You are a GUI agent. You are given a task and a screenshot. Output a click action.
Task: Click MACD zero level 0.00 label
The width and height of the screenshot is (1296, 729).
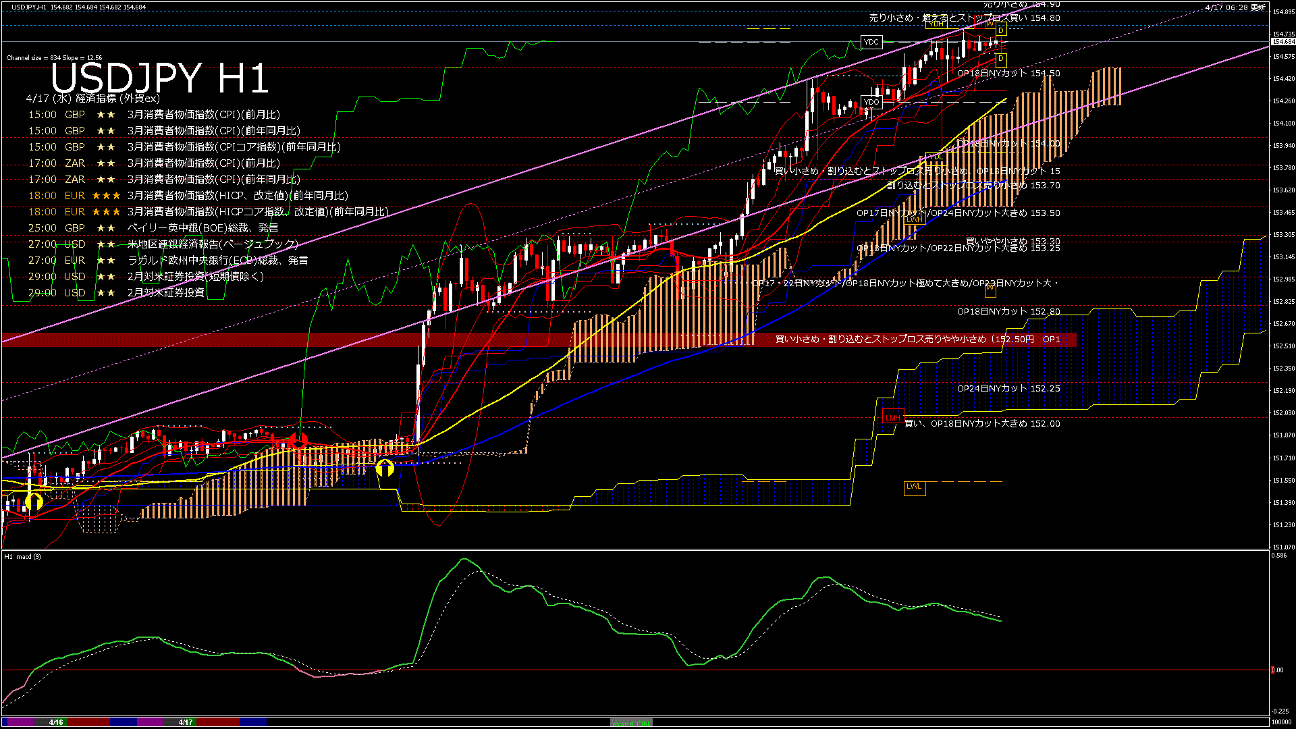[x=1277, y=670]
